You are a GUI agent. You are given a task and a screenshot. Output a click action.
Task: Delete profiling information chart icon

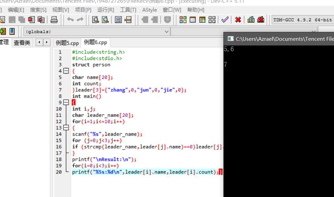pyautogui.click(x=261, y=20)
